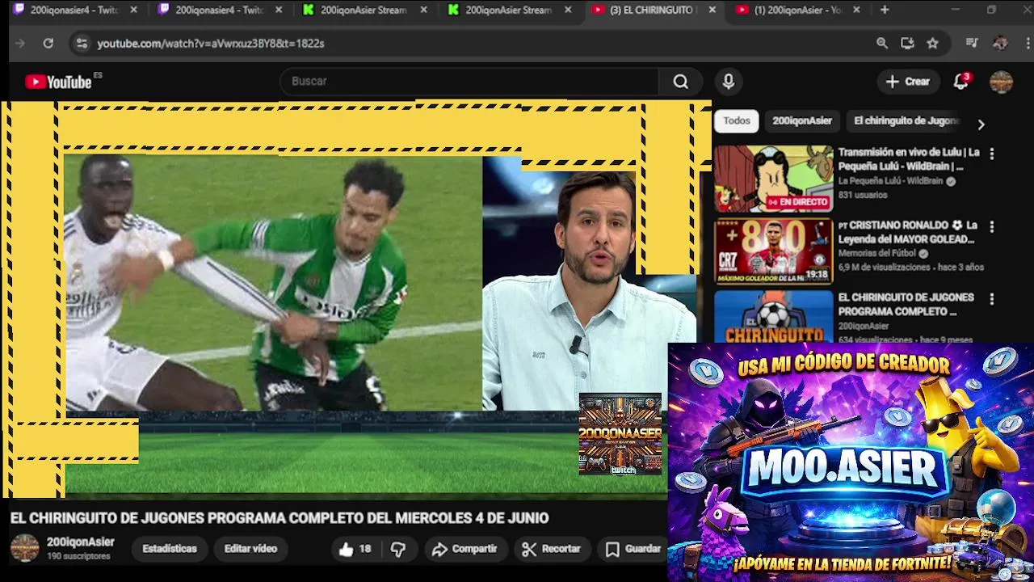Open Transmisión en vivo de Lulu video title
This screenshot has width=1034, height=582.
coord(909,159)
